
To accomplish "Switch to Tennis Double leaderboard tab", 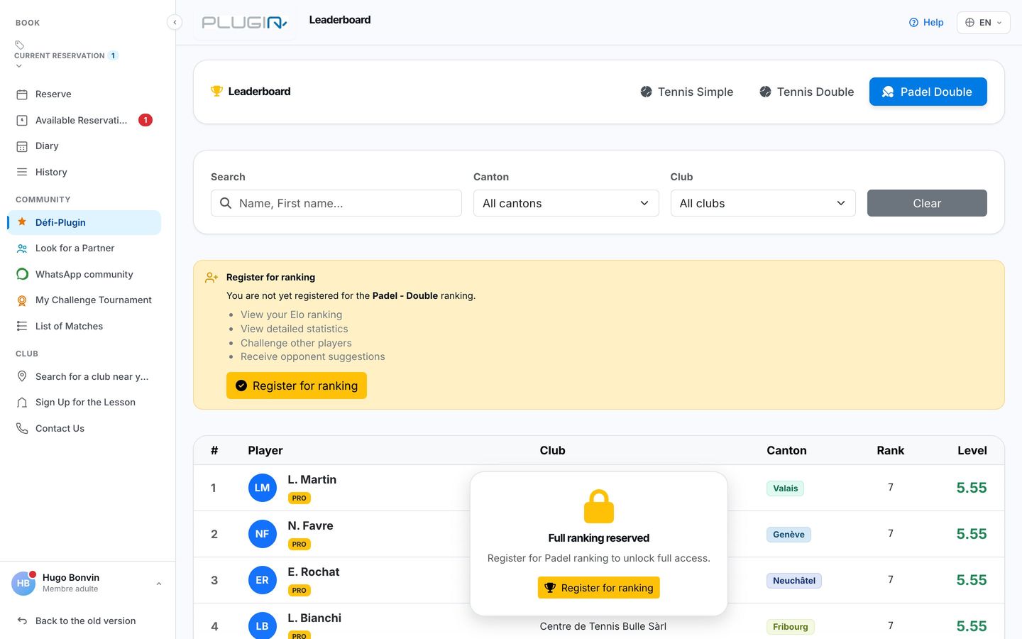I will (x=806, y=92).
